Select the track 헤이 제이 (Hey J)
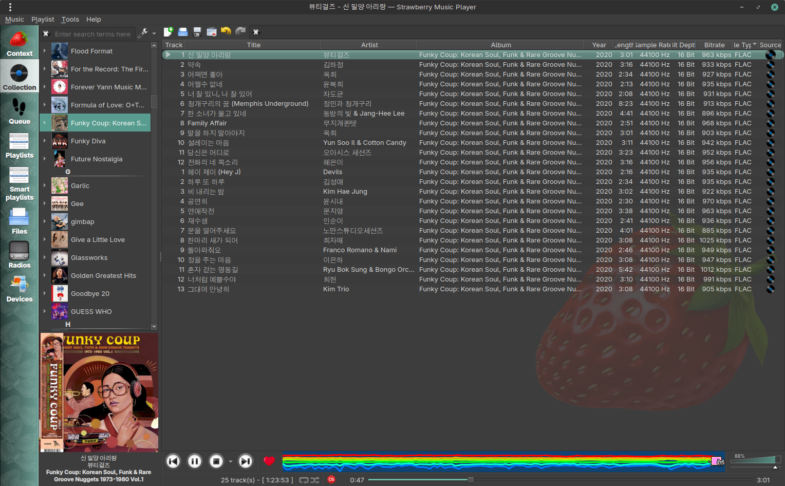The height and width of the screenshot is (486, 785). 214,172
